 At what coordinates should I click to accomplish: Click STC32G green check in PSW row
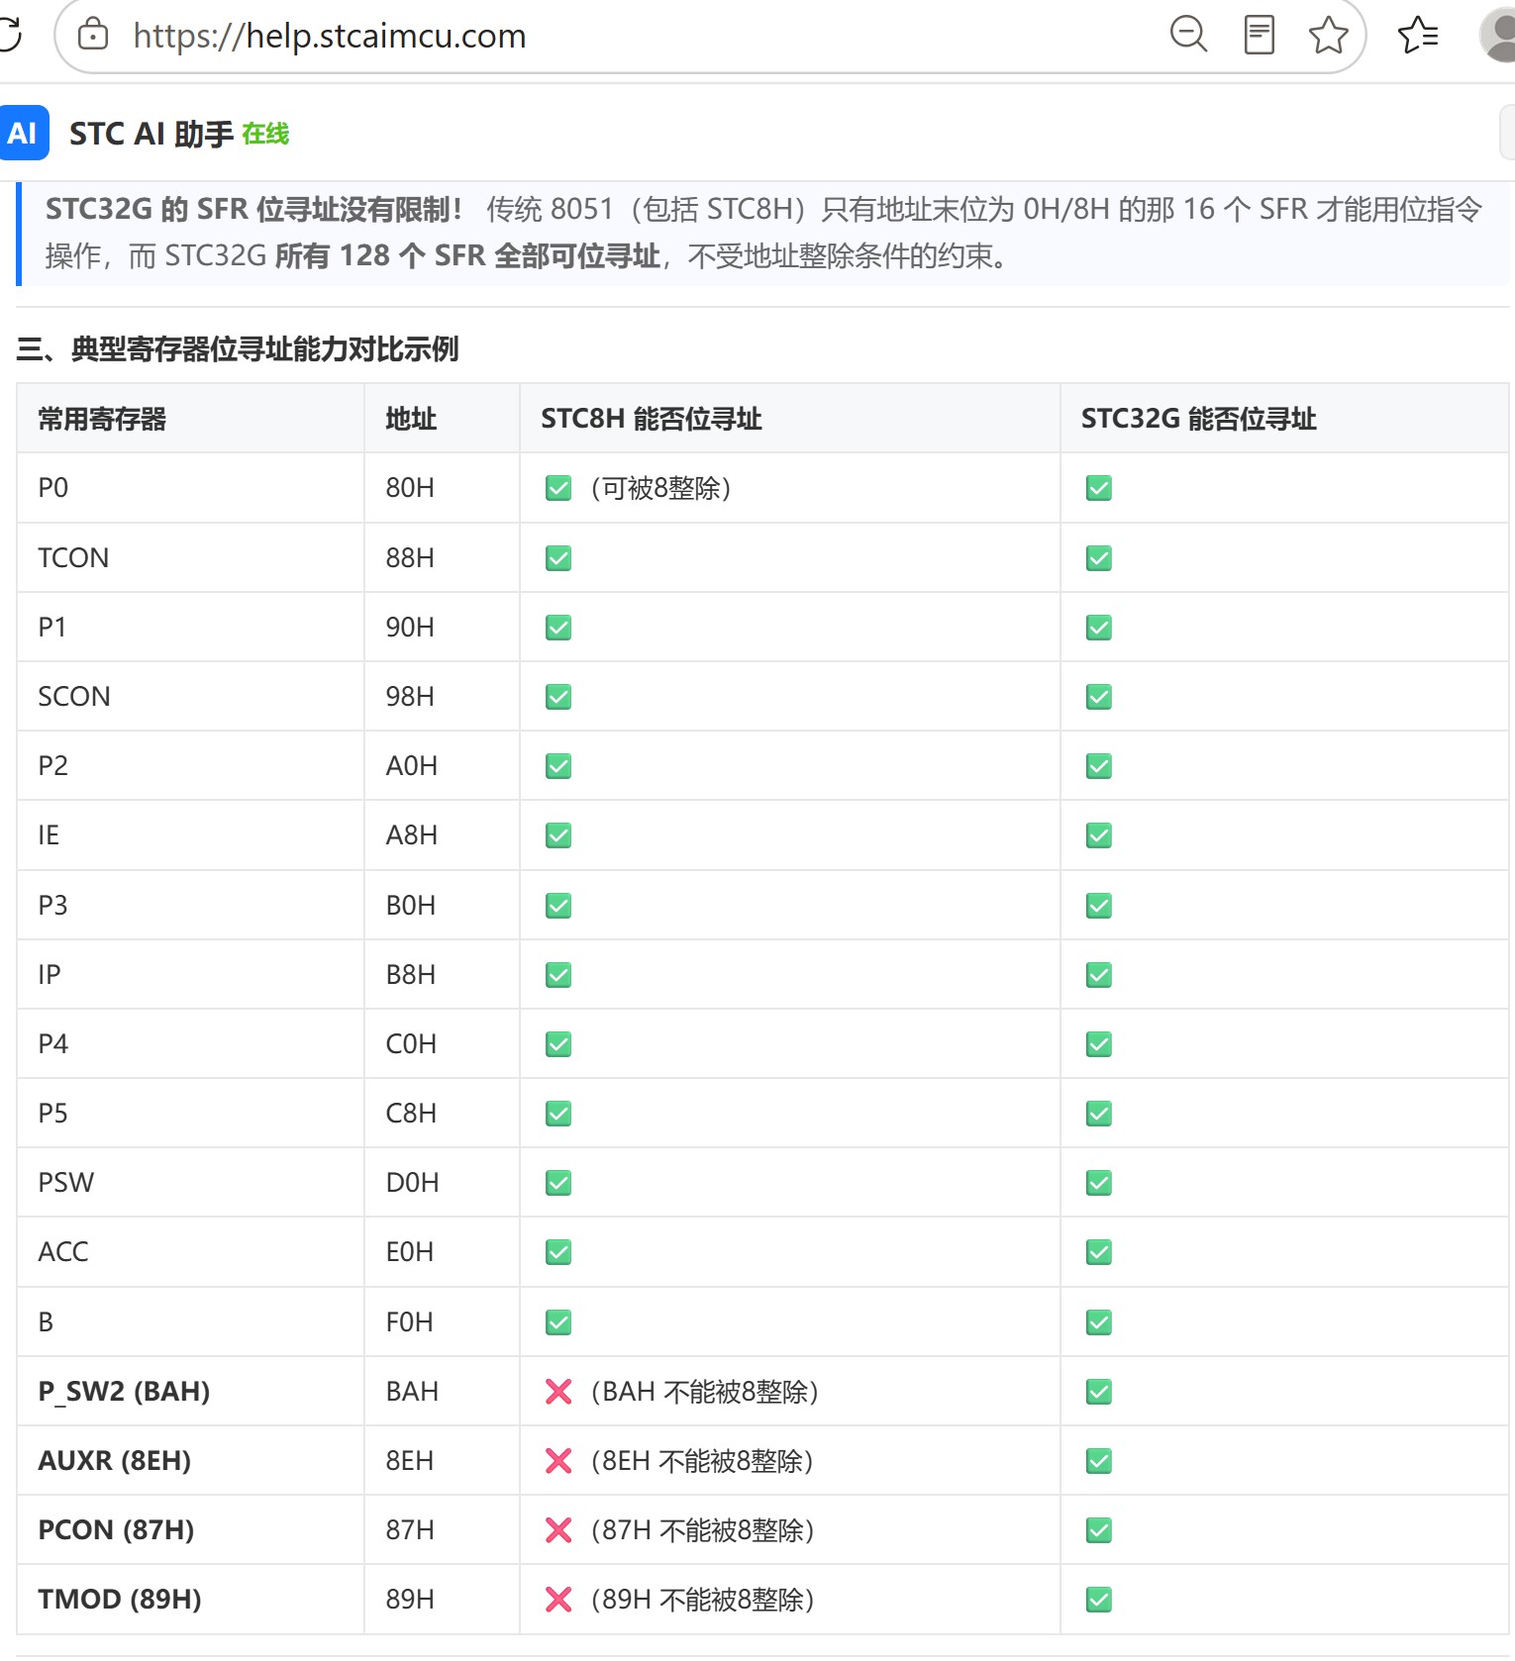[x=1099, y=1183]
